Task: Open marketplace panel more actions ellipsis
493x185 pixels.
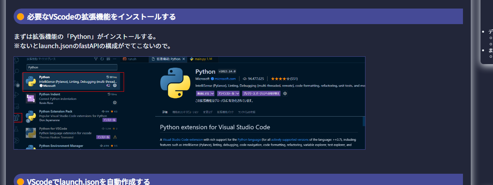Action: [x=114, y=59]
